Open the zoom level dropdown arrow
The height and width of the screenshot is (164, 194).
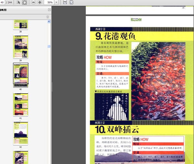(x=56, y=2)
